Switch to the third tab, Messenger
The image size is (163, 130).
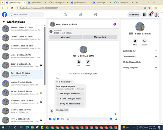click(x=59, y=3)
